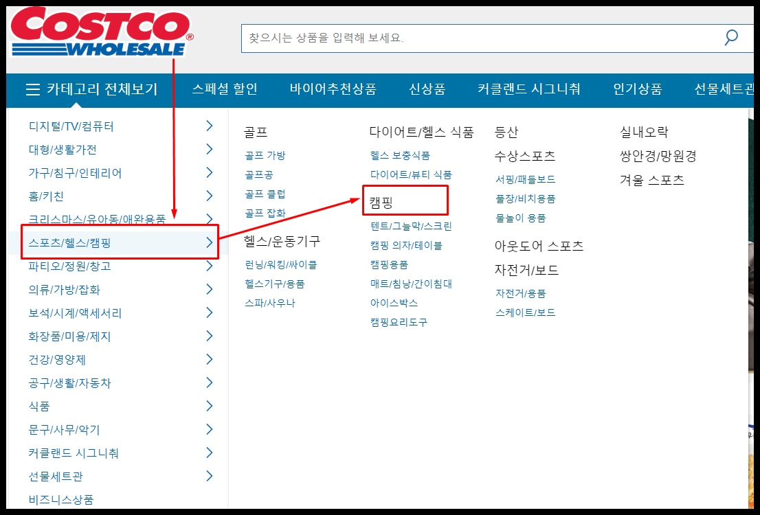Expand the 보석/시계/액세서리 category chevron
The height and width of the screenshot is (515, 760).
pyautogui.click(x=210, y=312)
